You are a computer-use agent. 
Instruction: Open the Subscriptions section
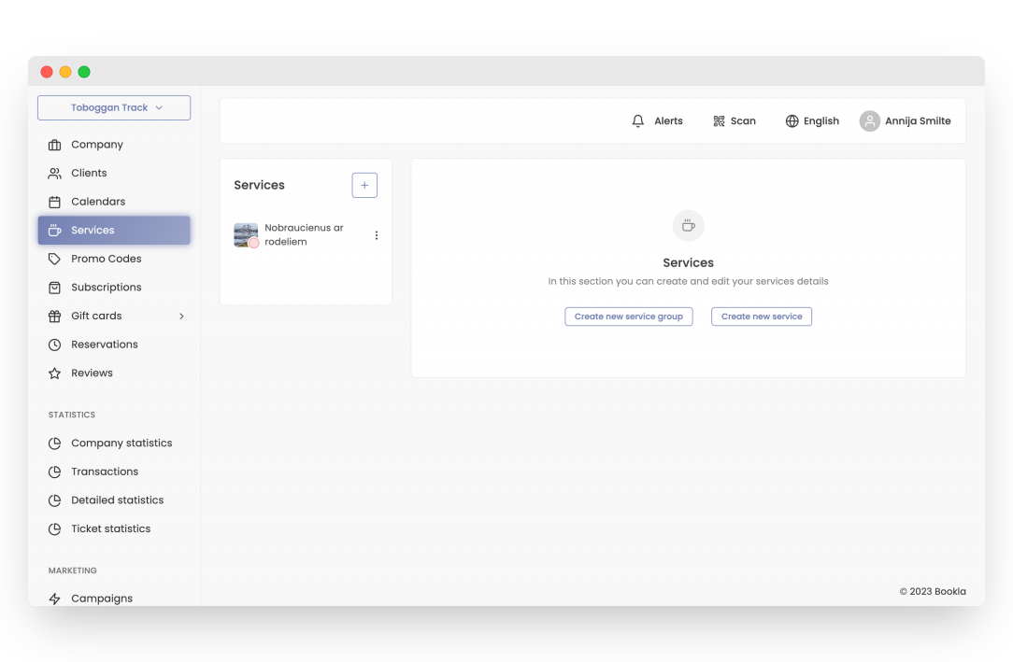point(104,287)
